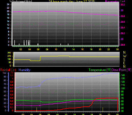This screenshot has height=115, width=132.
Task: Click 50 on the blue humidity axis
Action: [5, 92]
